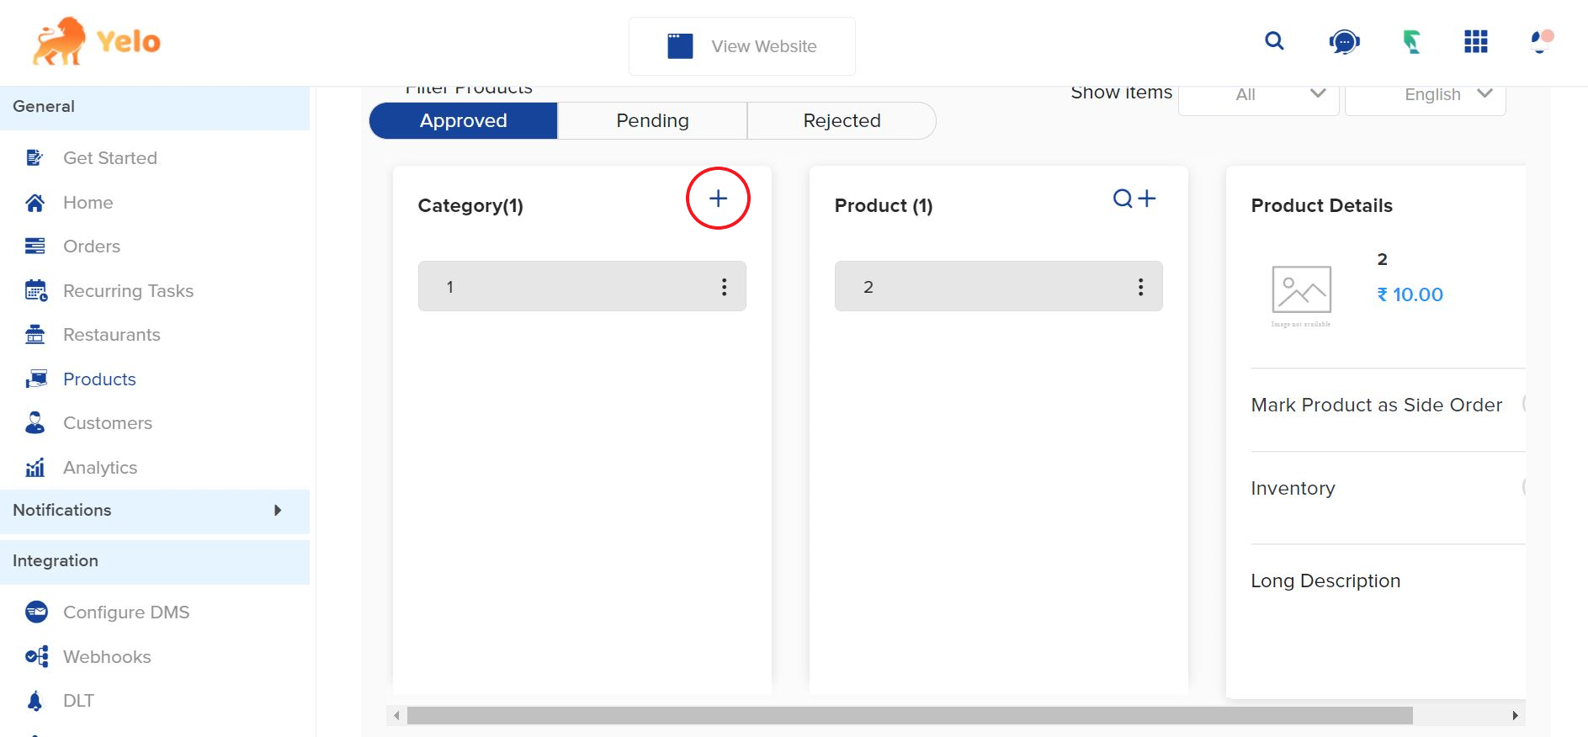Viewport: 1588px width, 737px height.
Task: Add a new category with plus icon
Action: point(718,199)
